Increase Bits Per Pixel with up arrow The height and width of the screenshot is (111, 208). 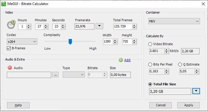tap(167, 70)
